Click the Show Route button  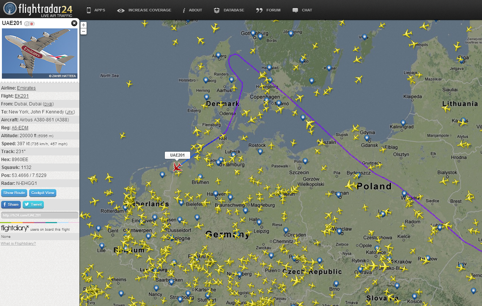[14, 193]
